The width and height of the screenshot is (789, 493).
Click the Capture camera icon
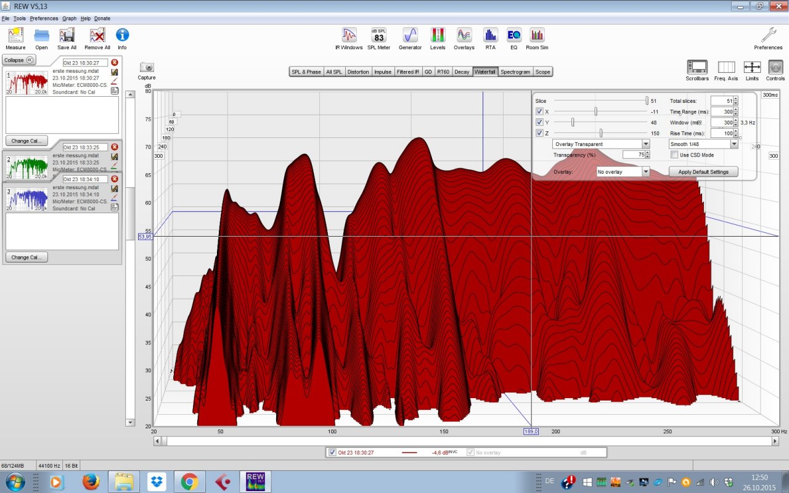point(147,68)
